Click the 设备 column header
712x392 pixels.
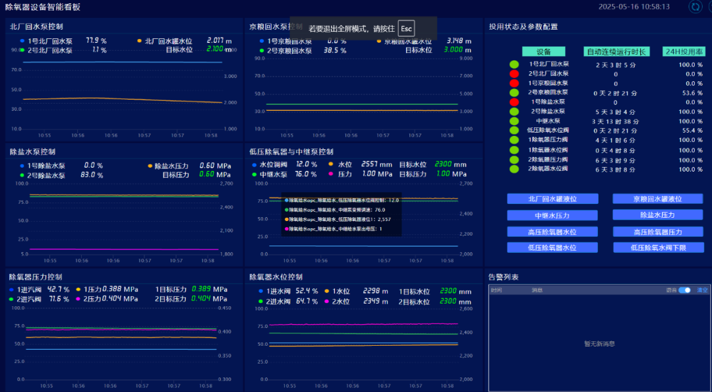pyautogui.click(x=543, y=52)
